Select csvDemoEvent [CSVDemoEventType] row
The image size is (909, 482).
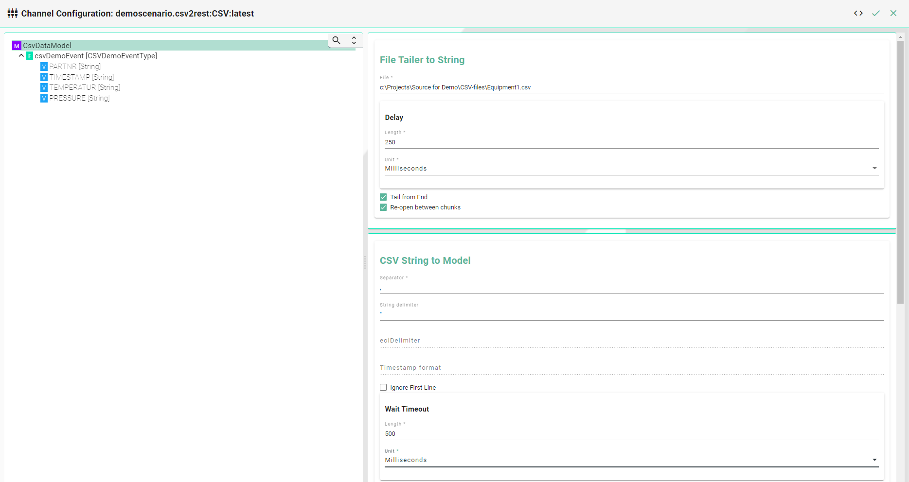point(96,56)
